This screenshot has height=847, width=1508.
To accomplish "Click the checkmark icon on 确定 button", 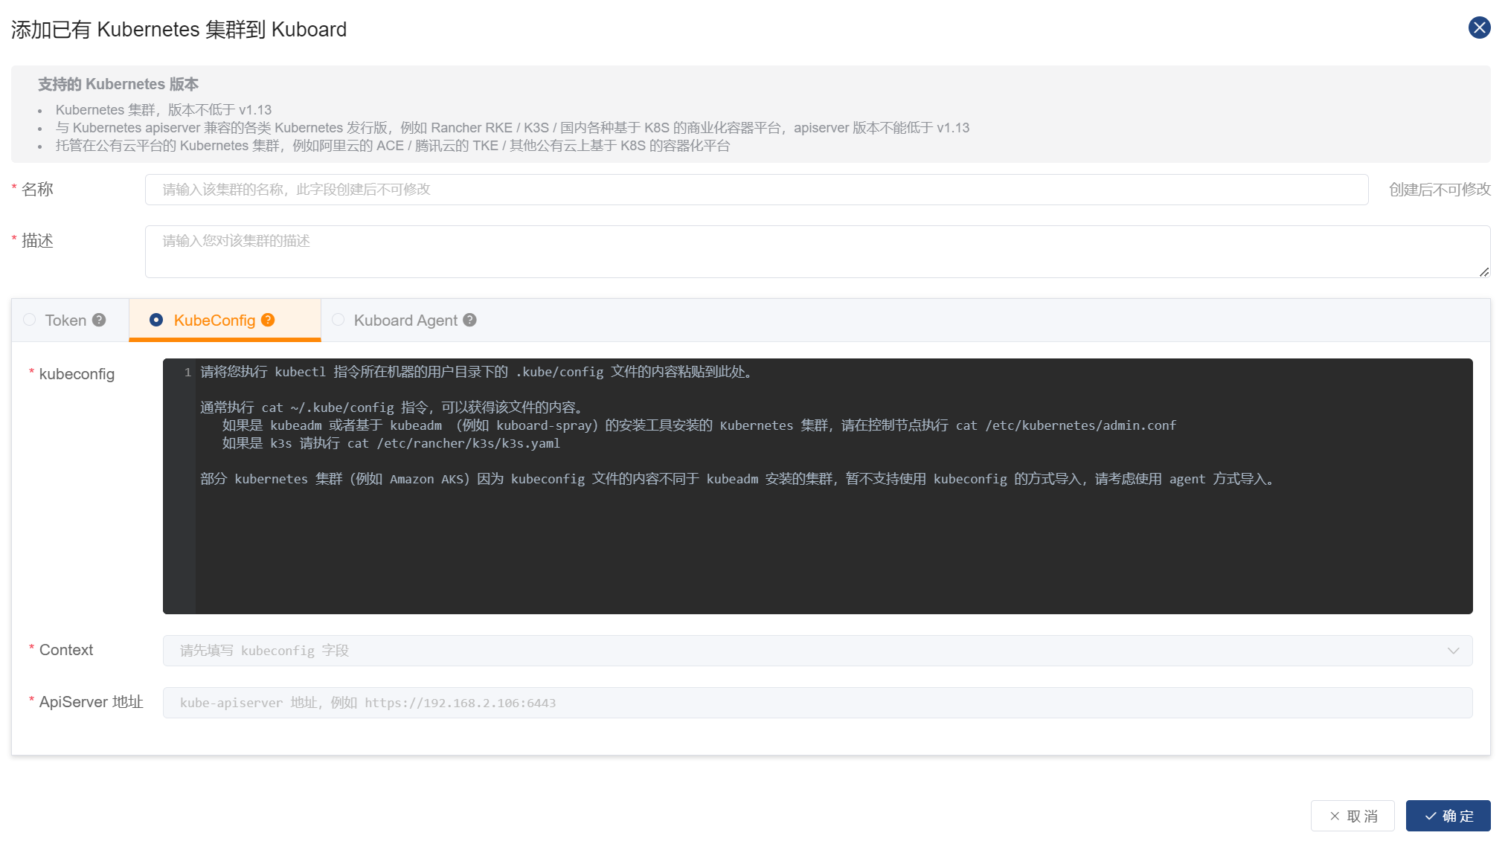I will 1430,817.
